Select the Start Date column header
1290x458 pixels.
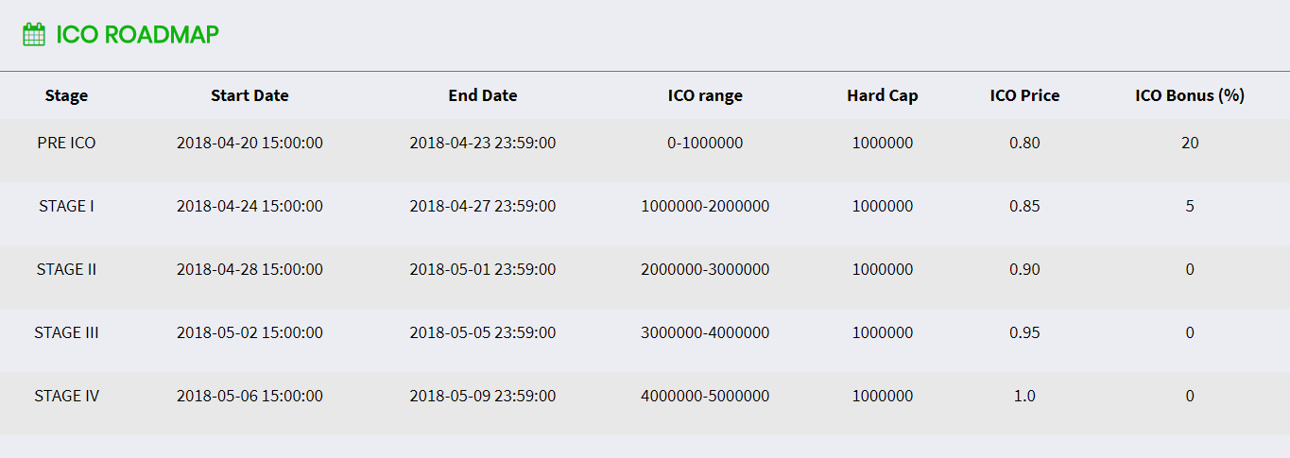click(x=249, y=95)
